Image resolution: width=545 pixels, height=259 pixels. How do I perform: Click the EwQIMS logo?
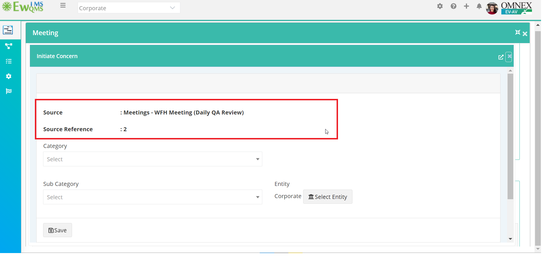click(23, 7)
